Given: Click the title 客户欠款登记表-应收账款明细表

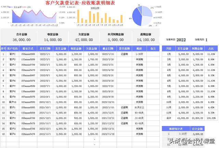Looking at the screenshot, I should coord(80,3).
